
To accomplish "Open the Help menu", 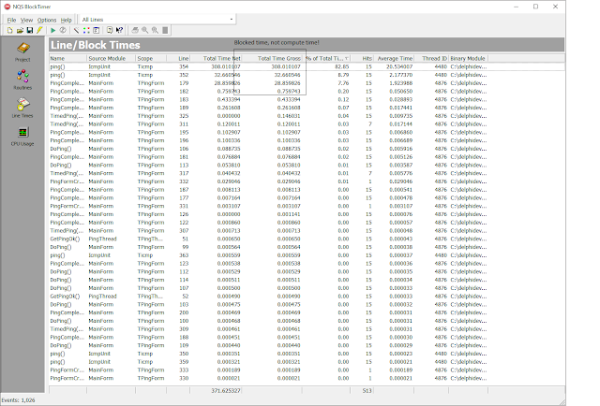I will (67, 20).
